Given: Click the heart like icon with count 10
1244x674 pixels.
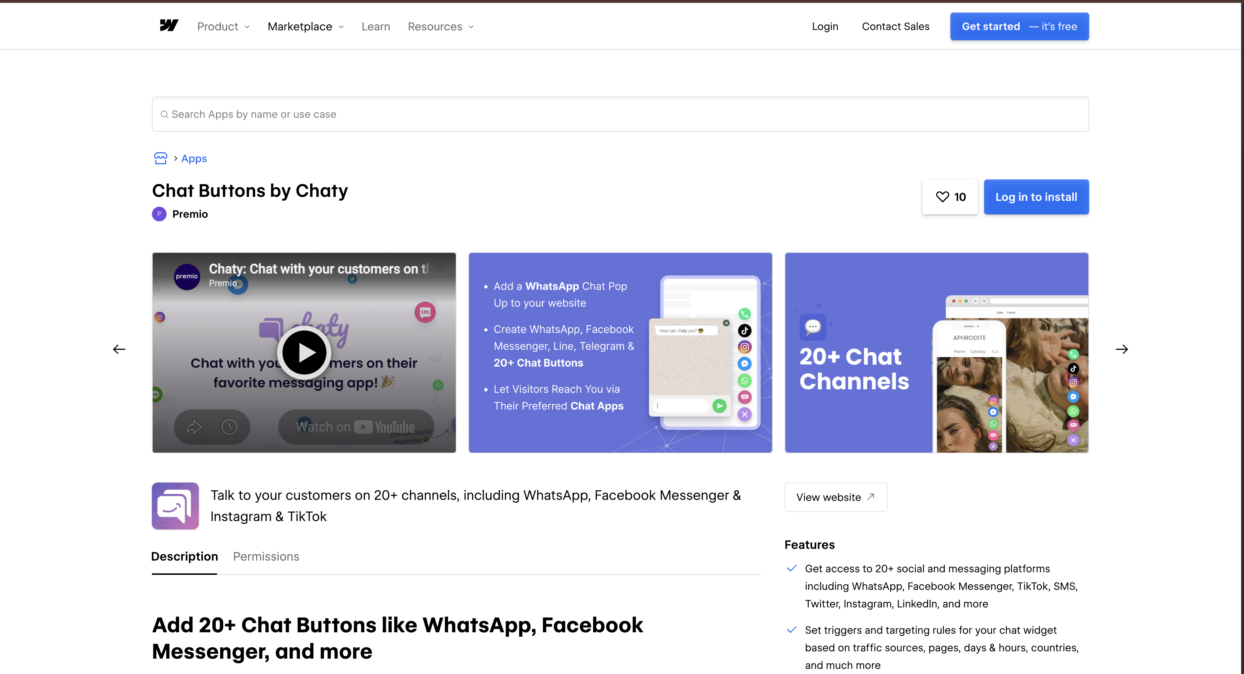Looking at the screenshot, I should click(x=949, y=197).
